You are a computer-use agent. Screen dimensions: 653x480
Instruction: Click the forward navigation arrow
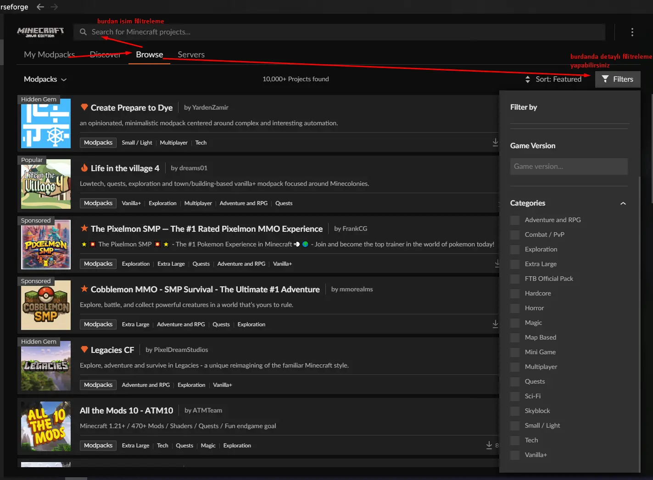(x=54, y=7)
